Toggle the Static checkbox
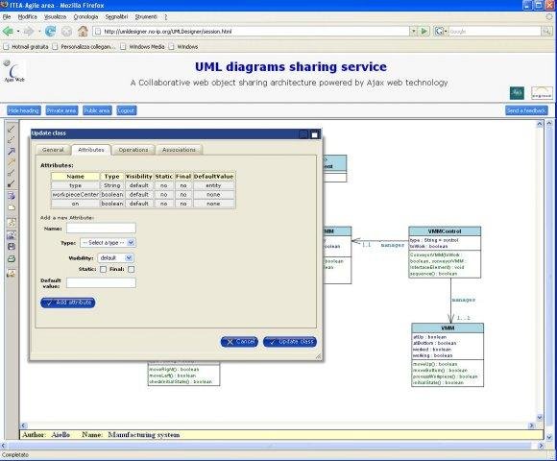Image resolution: width=557 pixels, height=461 pixels. (103, 270)
